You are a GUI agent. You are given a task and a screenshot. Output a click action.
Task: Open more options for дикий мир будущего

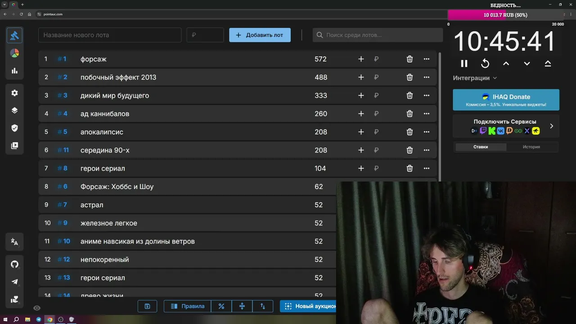point(427,95)
